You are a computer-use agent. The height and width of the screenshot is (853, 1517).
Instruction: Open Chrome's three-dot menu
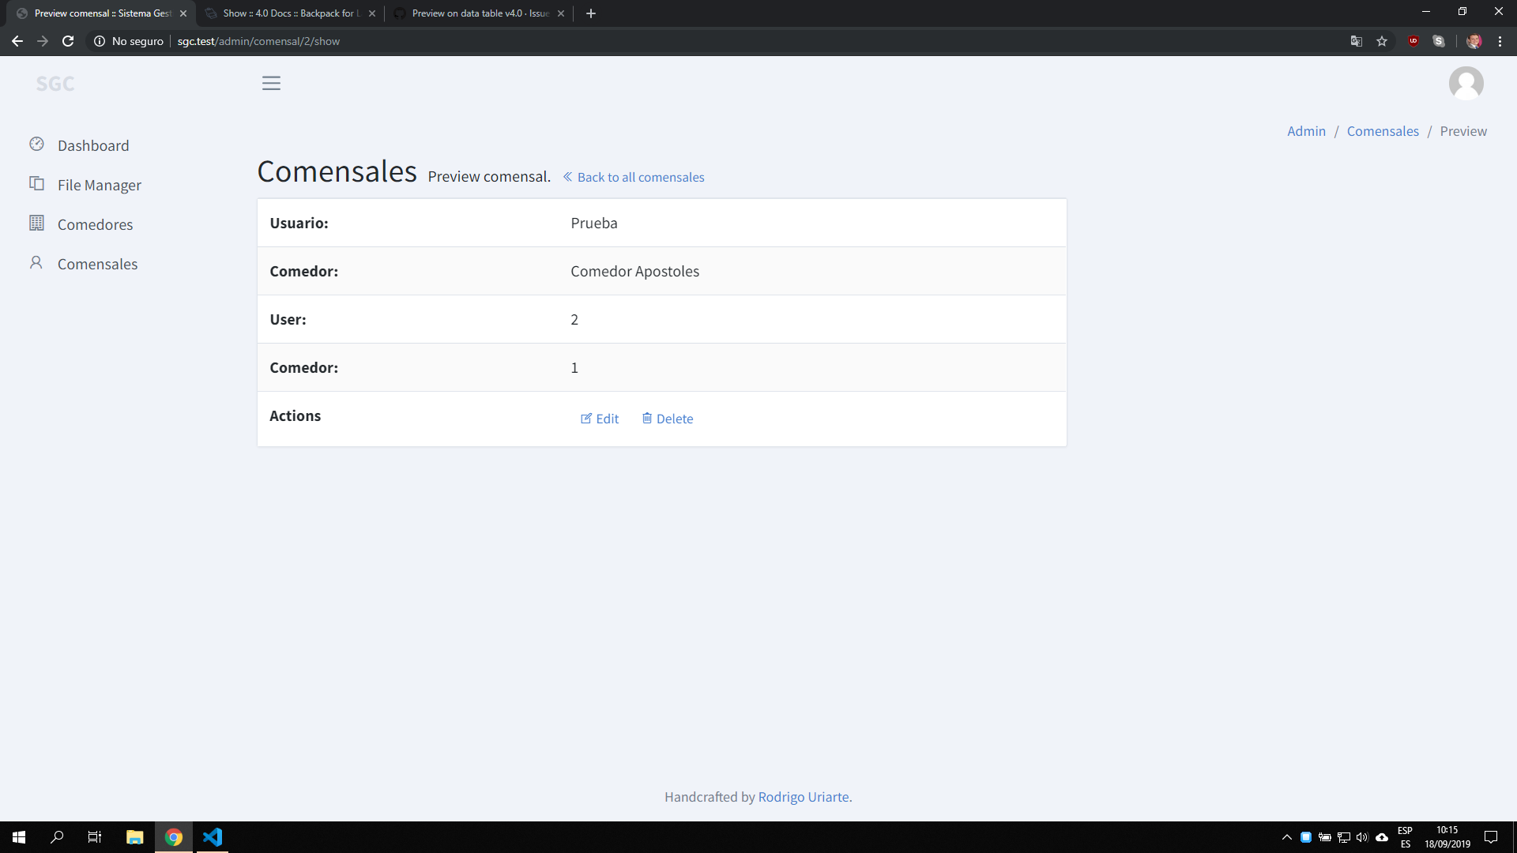coord(1500,41)
